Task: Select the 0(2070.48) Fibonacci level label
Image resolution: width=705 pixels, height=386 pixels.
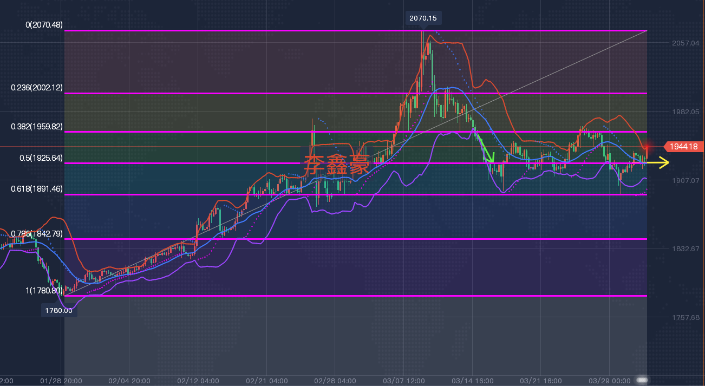Action: (44, 24)
